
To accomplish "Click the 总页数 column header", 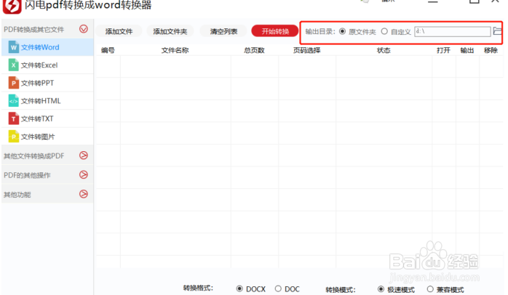I will coord(254,50).
